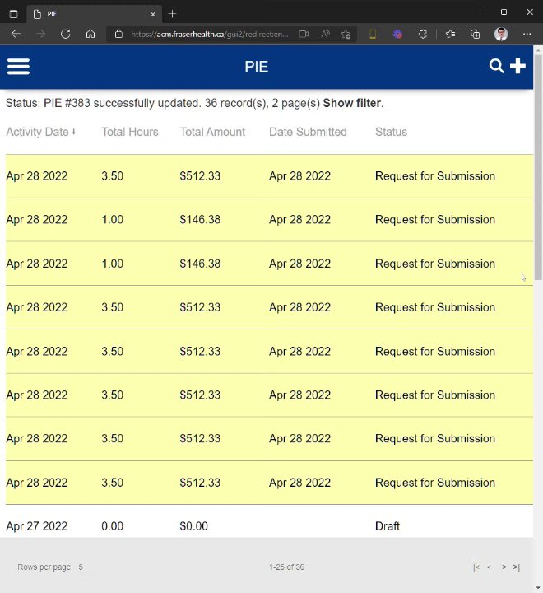Click the search magnifier icon in header
This screenshot has width=543, height=593.
[x=496, y=66]
